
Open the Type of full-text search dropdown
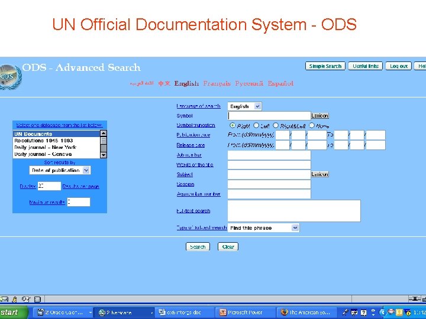tap(263, 227)
